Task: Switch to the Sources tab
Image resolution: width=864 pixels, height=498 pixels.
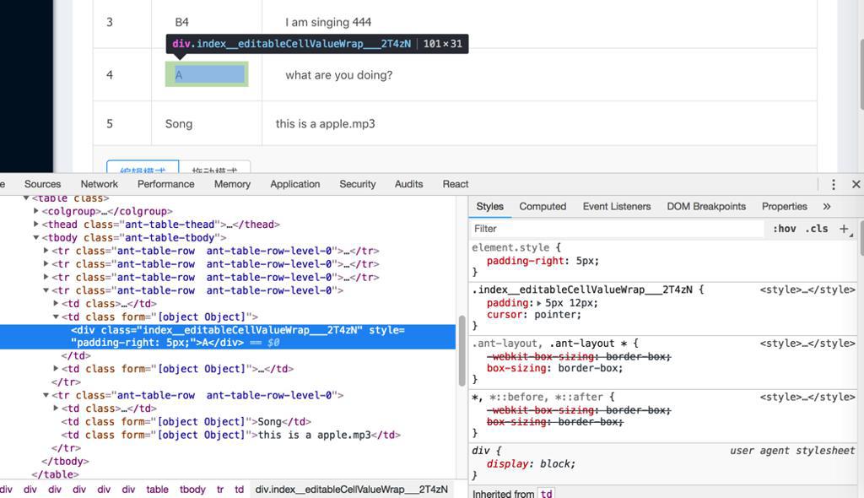Action: click(42, 184)
